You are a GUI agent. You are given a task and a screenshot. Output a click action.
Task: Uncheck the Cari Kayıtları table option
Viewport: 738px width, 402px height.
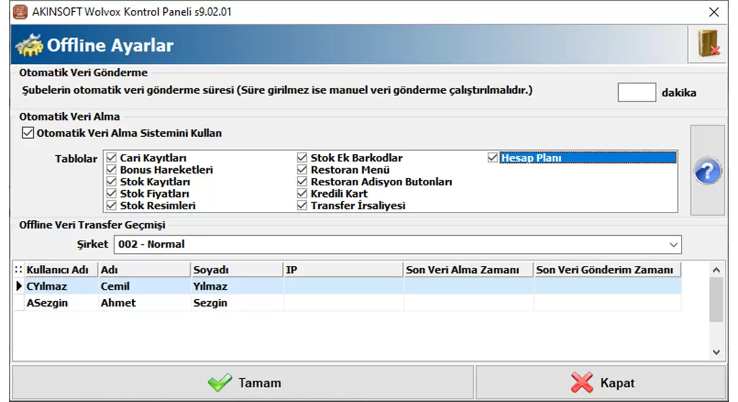111,158
